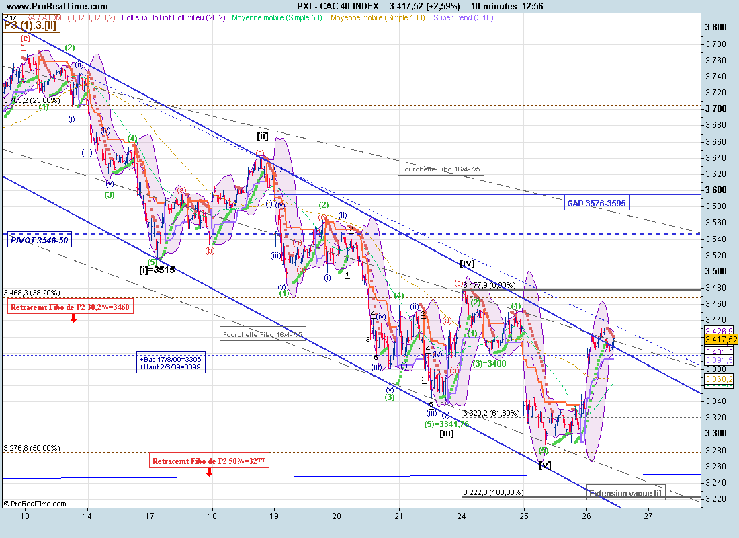Click the 3 426,9 price tag on the axis
Image resolution: width=739 pixels, height=538 pixels.
[720, 331]
